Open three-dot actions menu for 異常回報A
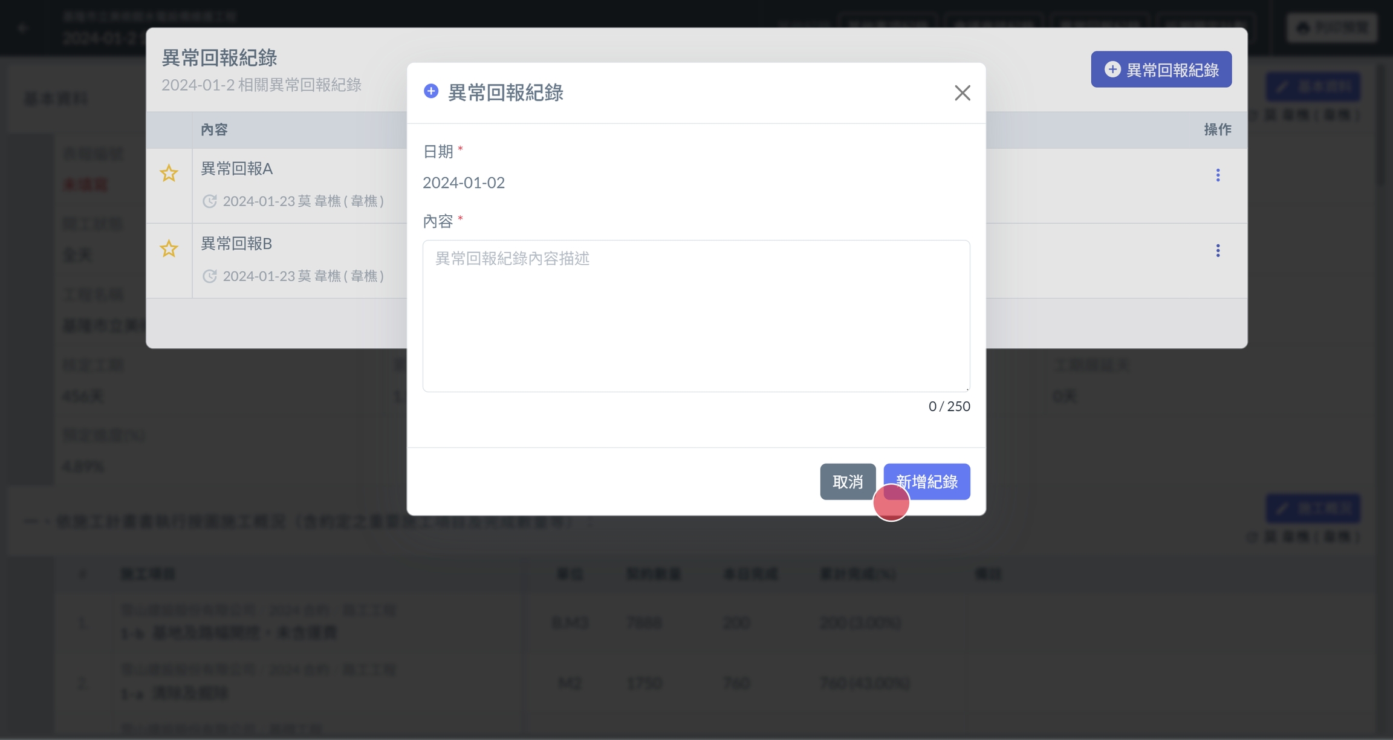1393x740 pixels. [x=1218, y=175]
